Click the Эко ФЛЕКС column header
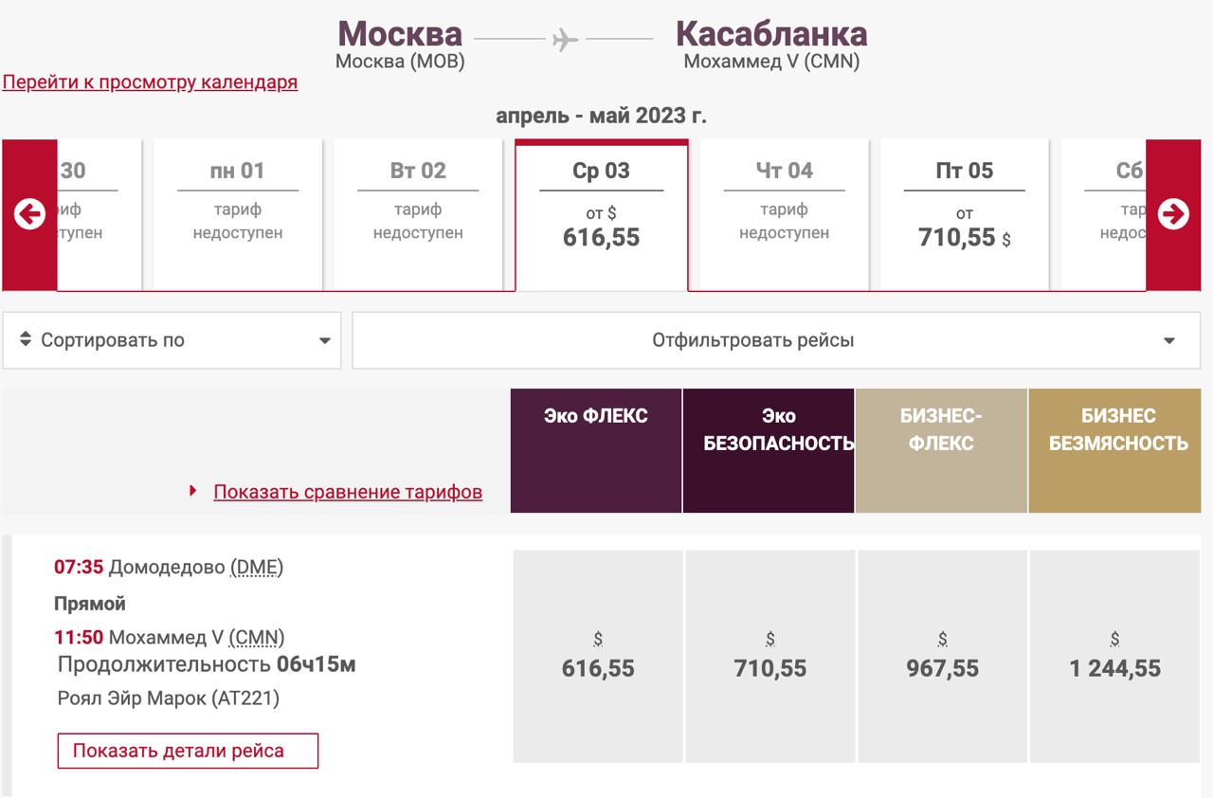The image size is (1213, 798). [596, 451]
